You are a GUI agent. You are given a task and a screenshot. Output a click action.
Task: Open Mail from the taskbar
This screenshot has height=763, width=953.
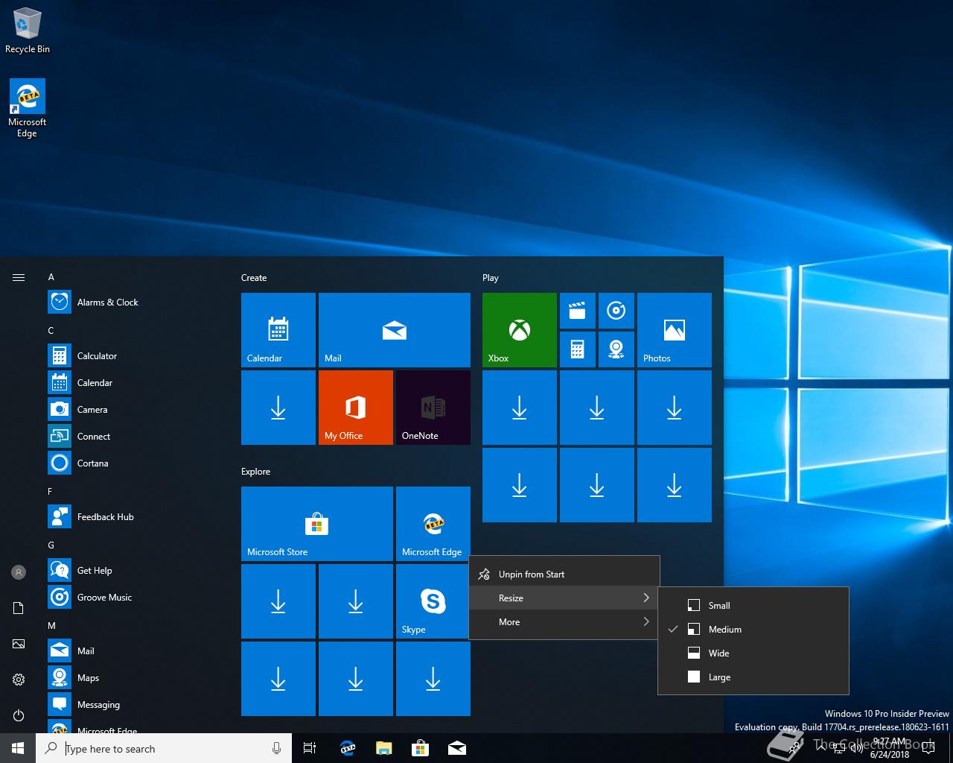point(457,748)
